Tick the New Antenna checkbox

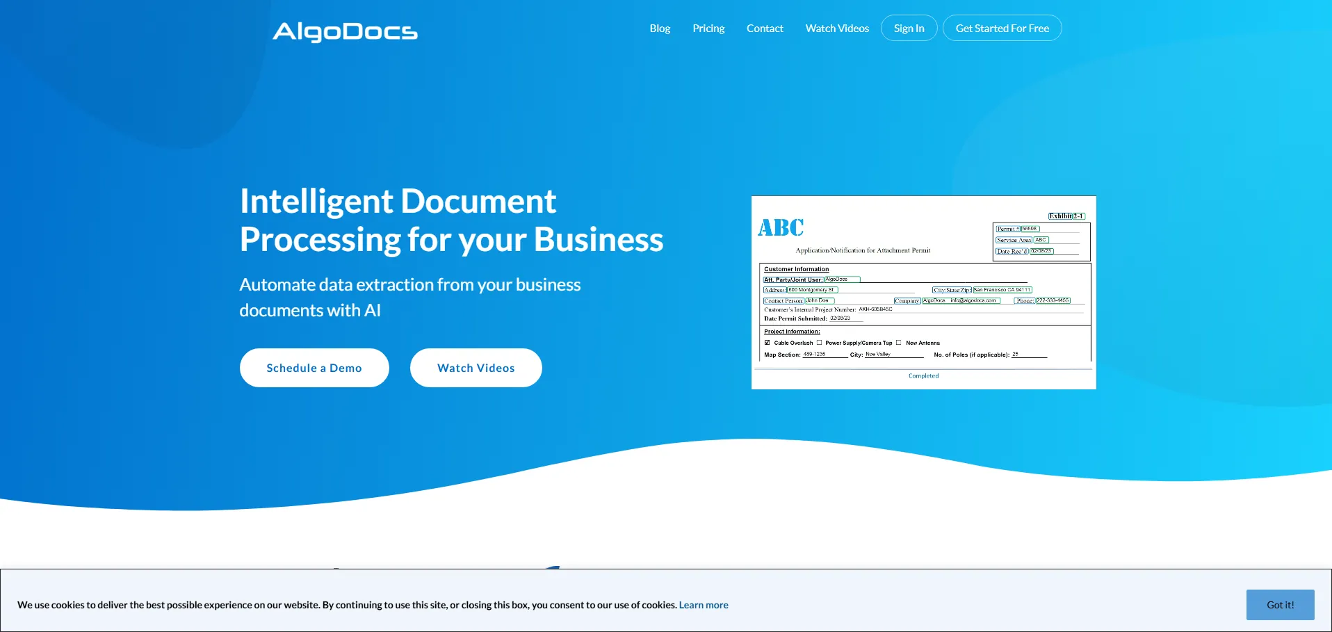pyautogui.click(x=899, y=343)
